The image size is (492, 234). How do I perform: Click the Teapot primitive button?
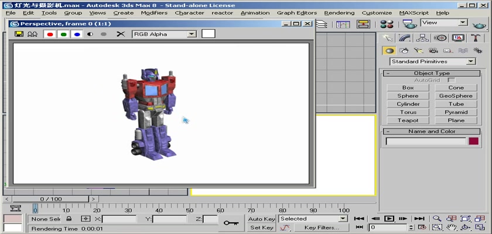[408, 121]
